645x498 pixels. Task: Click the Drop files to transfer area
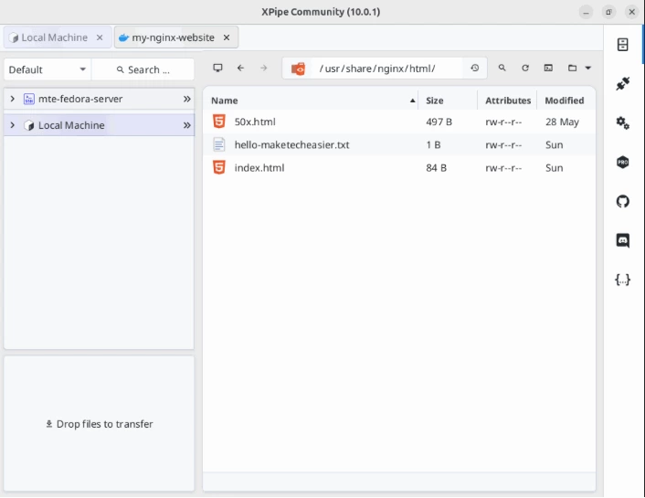(x=99, y=423)
